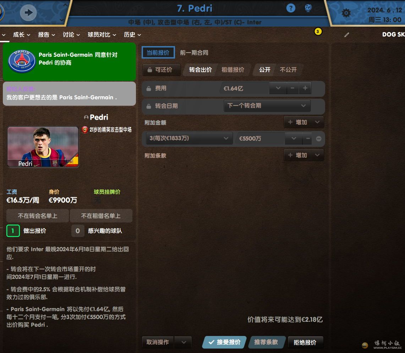Open the tutor head icon beside help

pos(308,8)
